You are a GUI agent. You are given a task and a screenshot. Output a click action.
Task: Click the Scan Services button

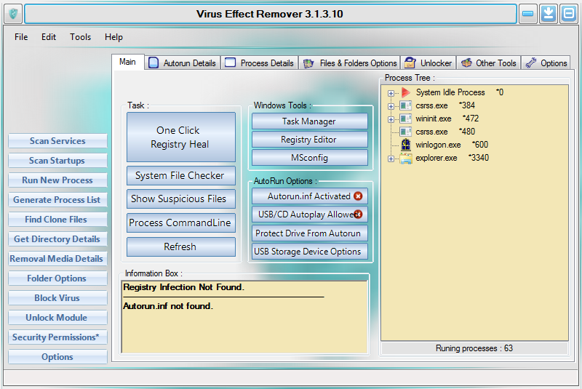click(57, 141)
